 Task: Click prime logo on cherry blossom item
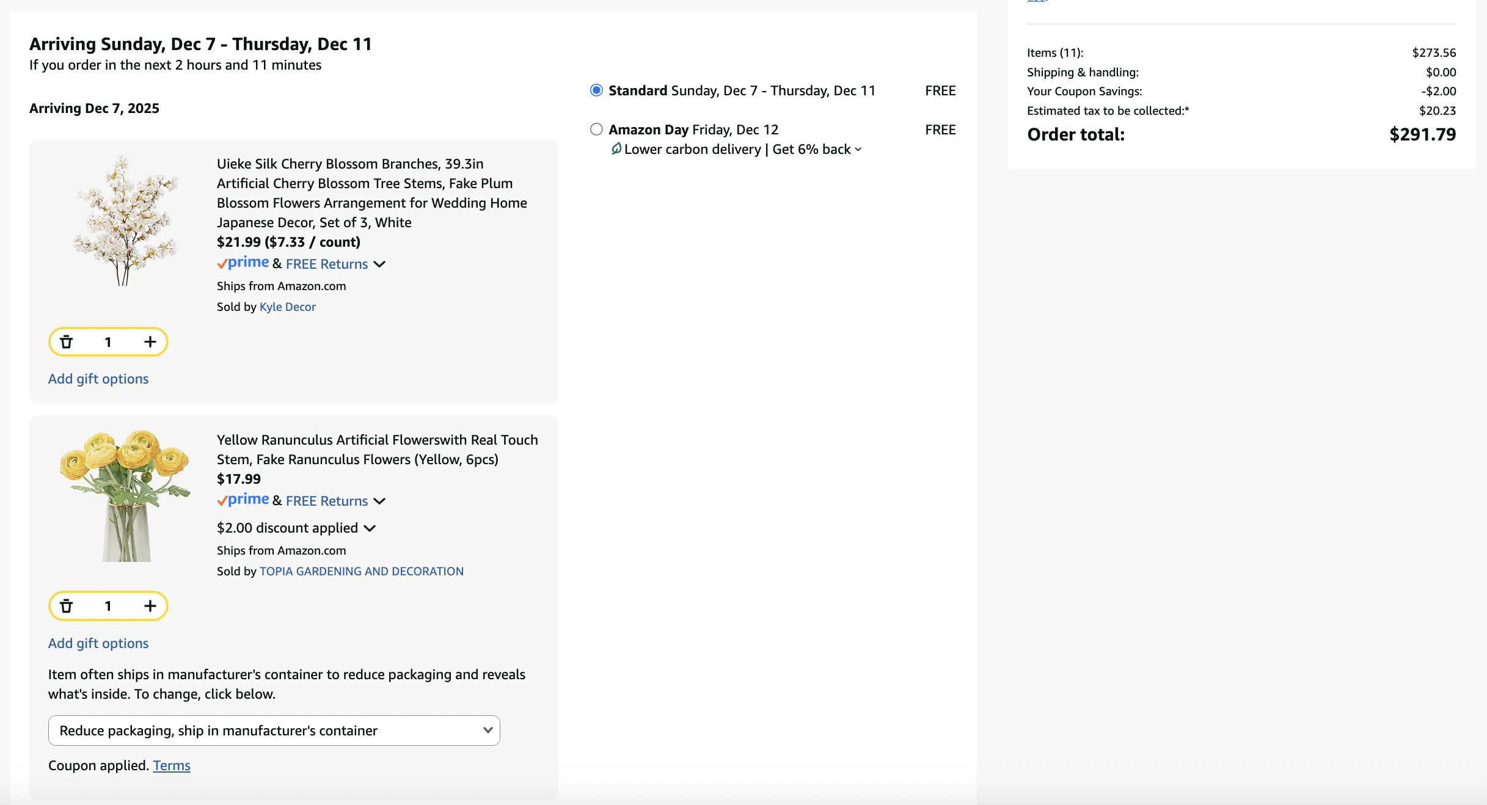pyautogui.click(x=243, y=263)
